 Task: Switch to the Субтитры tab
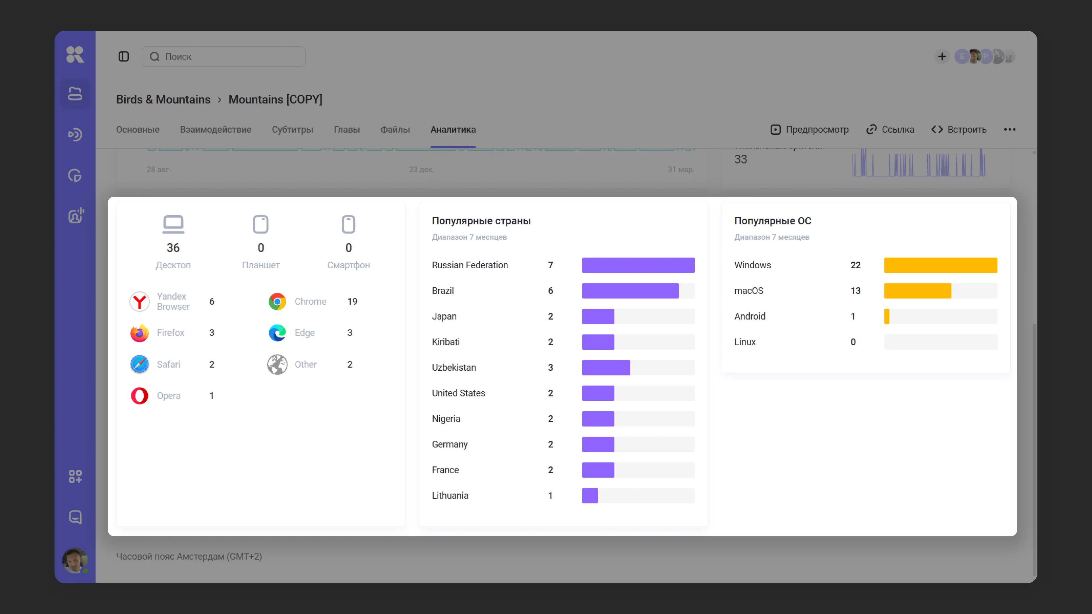tap(292, 129)
